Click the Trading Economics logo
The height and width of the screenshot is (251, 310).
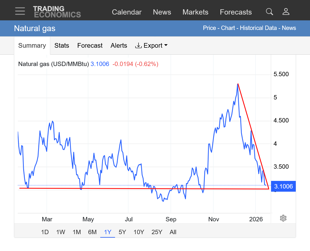click(57, 12)
